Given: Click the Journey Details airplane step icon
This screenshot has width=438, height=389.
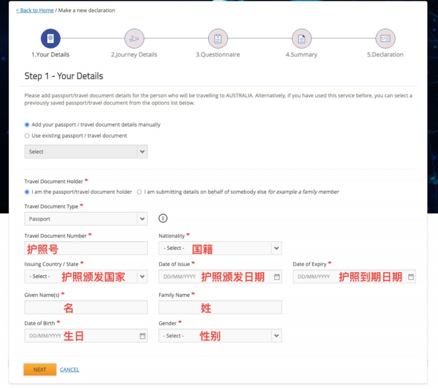Looking at the screenshot, I should pos(134,39).
